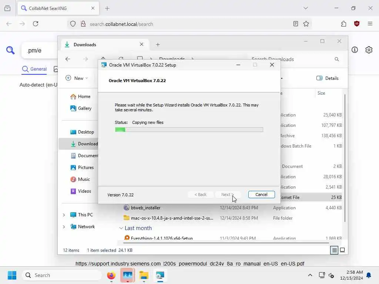Click the Size column header

pos(321,93)
